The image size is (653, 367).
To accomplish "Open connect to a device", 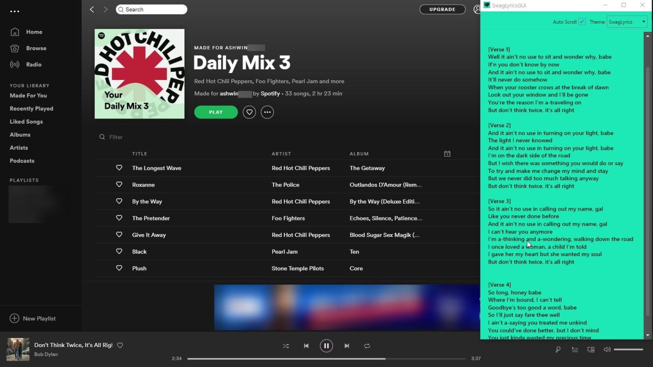I will [x=591, y=350].
